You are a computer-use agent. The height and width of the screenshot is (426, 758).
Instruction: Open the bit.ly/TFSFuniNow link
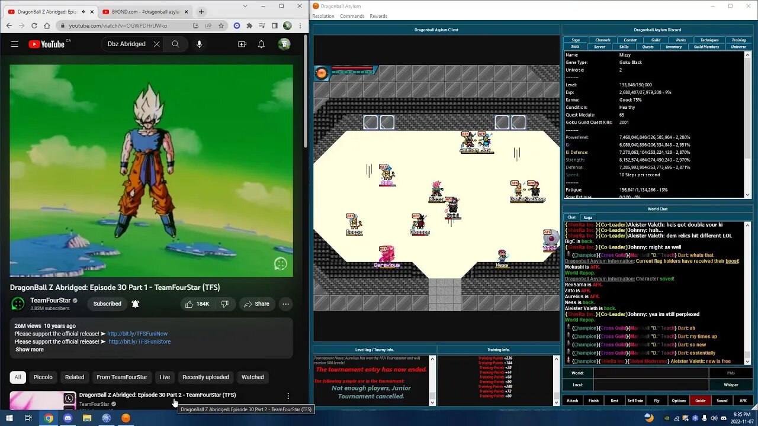(x=137, y=334)
